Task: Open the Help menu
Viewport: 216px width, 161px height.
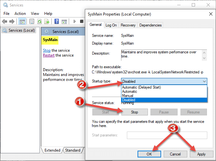Action: pos(48,14)
